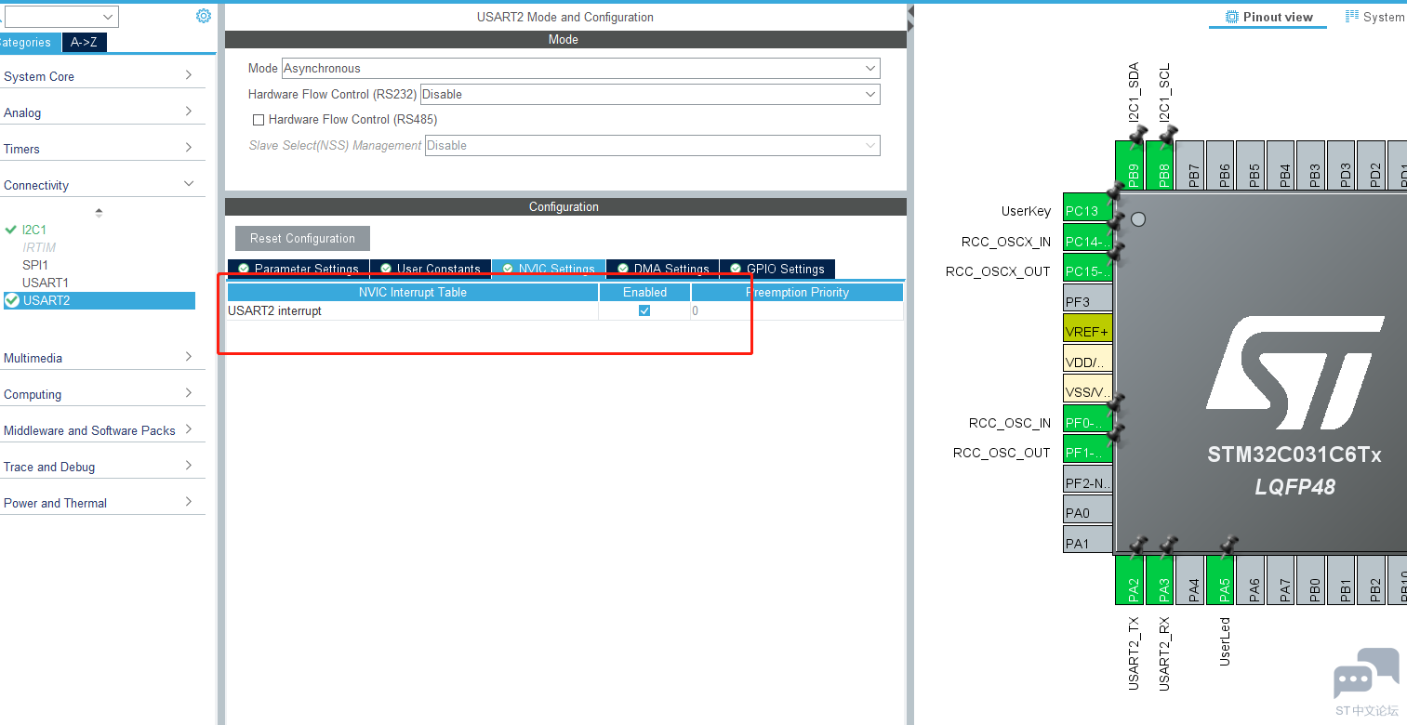Click pin PB8 on the chip

coord(1161,166)
